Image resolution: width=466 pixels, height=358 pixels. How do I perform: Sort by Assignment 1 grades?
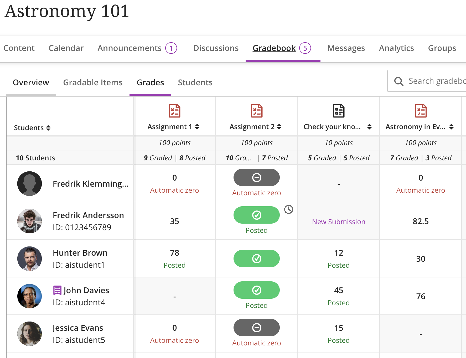click(x=197, y=127)
